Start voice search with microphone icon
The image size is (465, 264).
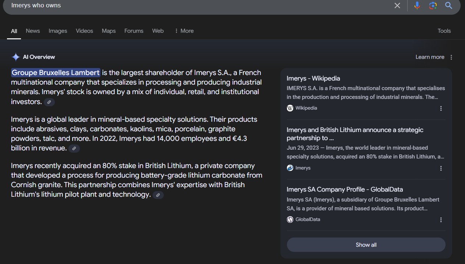[x=417, y=6]
